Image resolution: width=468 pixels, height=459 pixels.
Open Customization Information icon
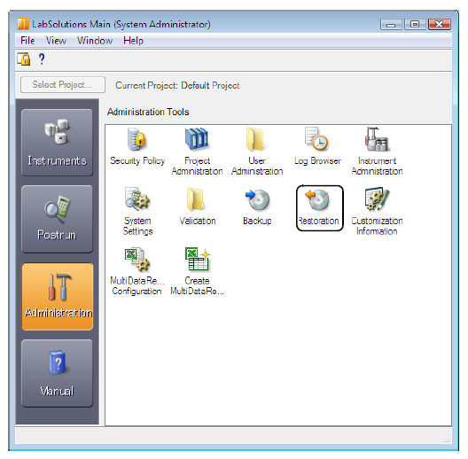(377, 211)
